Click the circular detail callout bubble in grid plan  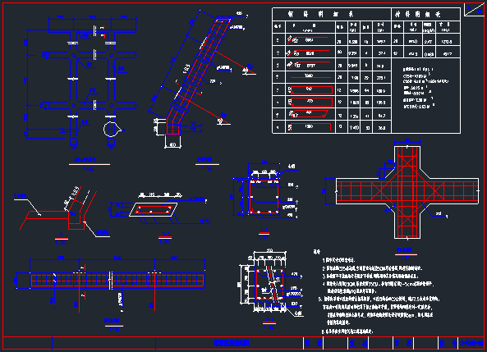pyautogui.click(x=110, y=129)
